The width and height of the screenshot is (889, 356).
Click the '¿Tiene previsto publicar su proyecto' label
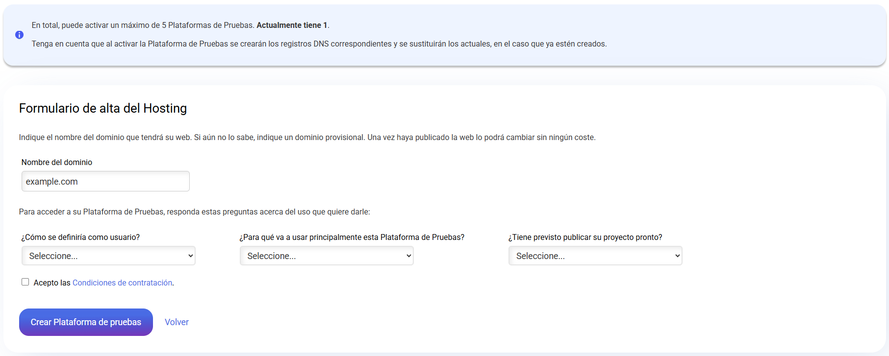[585, 237]
